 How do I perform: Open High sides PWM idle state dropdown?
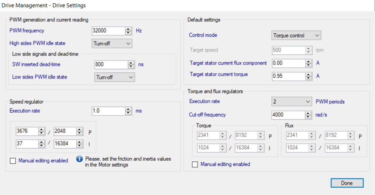[112, 43]
